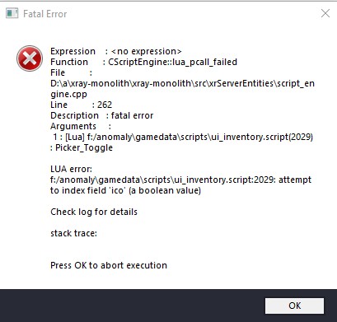Click the 'ui_inventory.script:2029: attempt' error line
The width and height of the screenshot is (337, 322).
(180, 180)
